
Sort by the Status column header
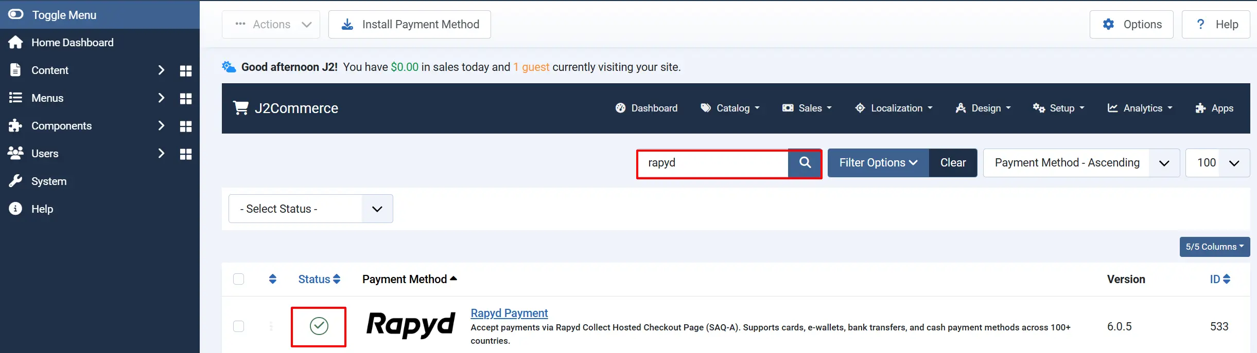point(319,279)
